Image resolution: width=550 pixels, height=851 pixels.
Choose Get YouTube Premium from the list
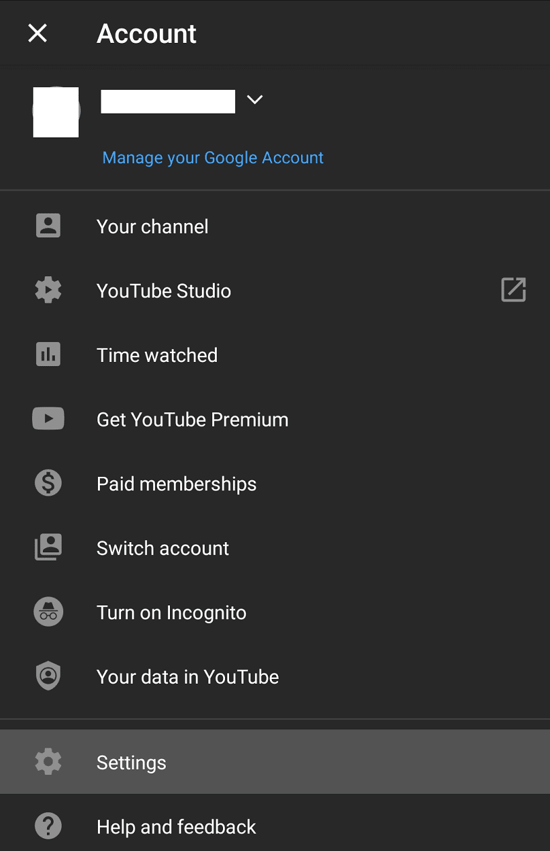275,419
